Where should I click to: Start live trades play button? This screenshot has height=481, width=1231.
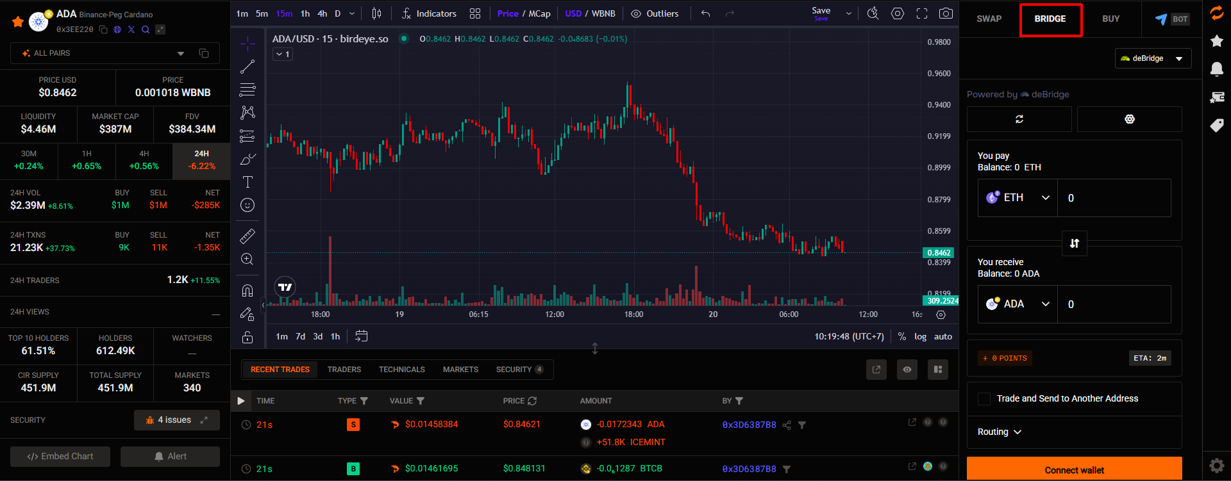pyautogui.click(x=241, y=401)
